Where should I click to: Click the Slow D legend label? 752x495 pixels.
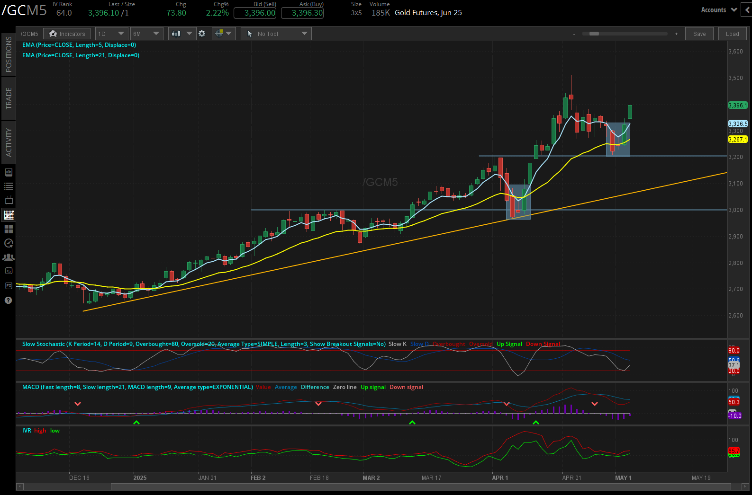click(419, 344)
